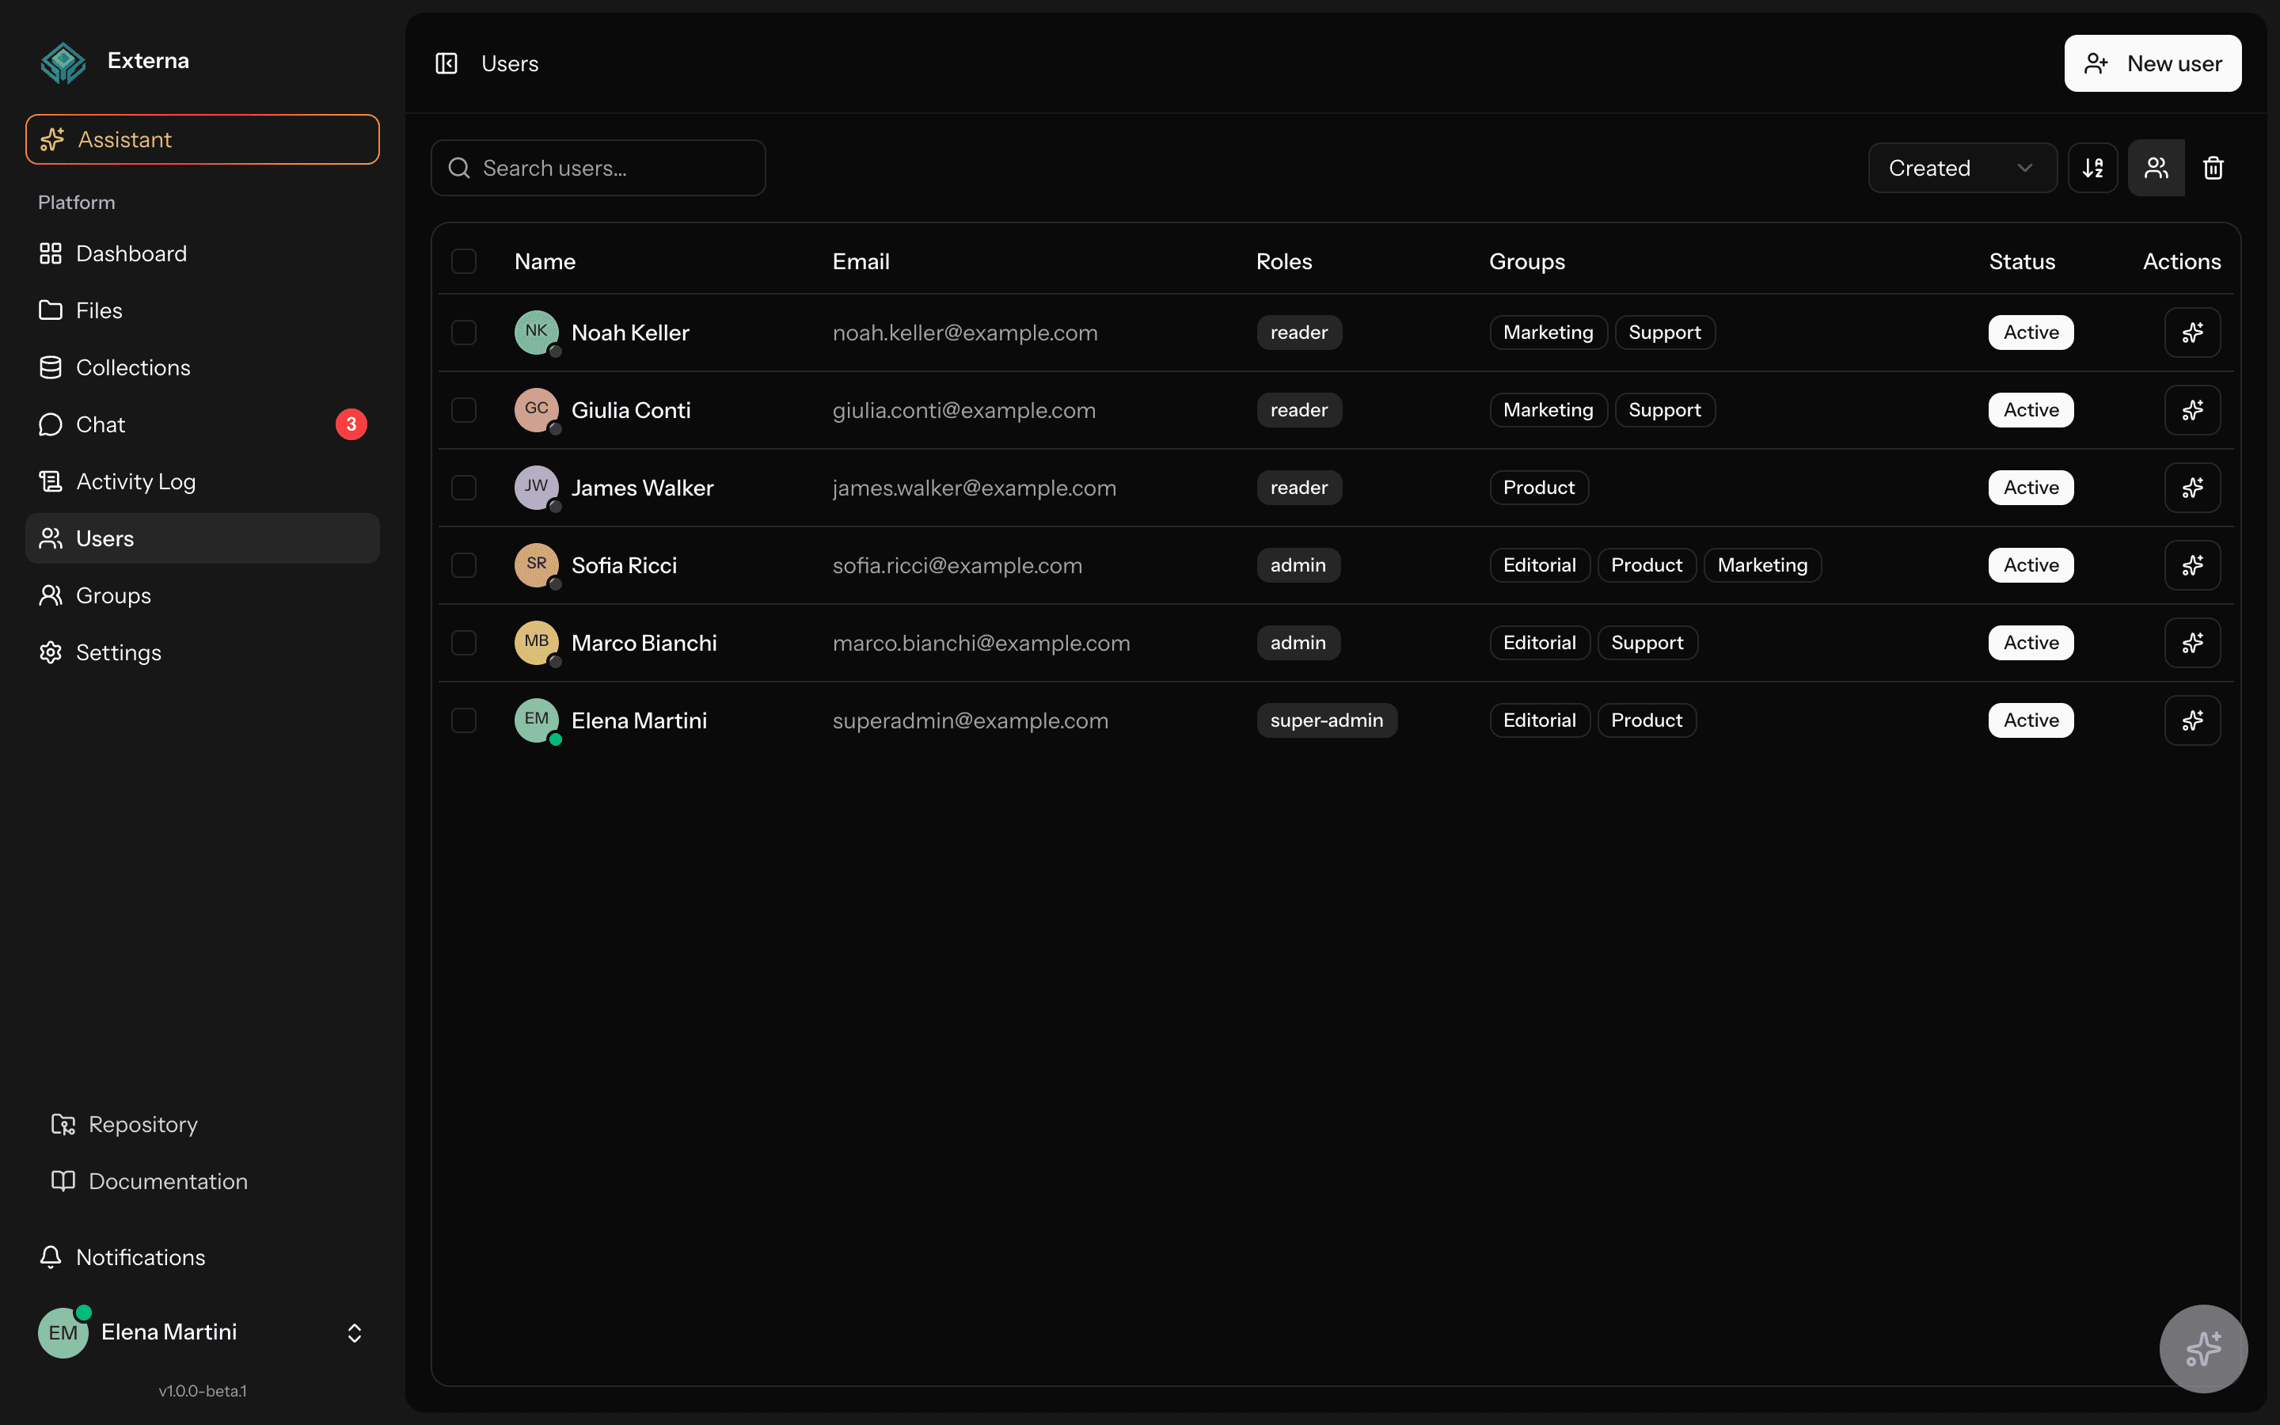The width and height of the screenshot is (2280, 1425).
Task: Click Sofia Ricci's SR avatar
Action: pos(537,564)
